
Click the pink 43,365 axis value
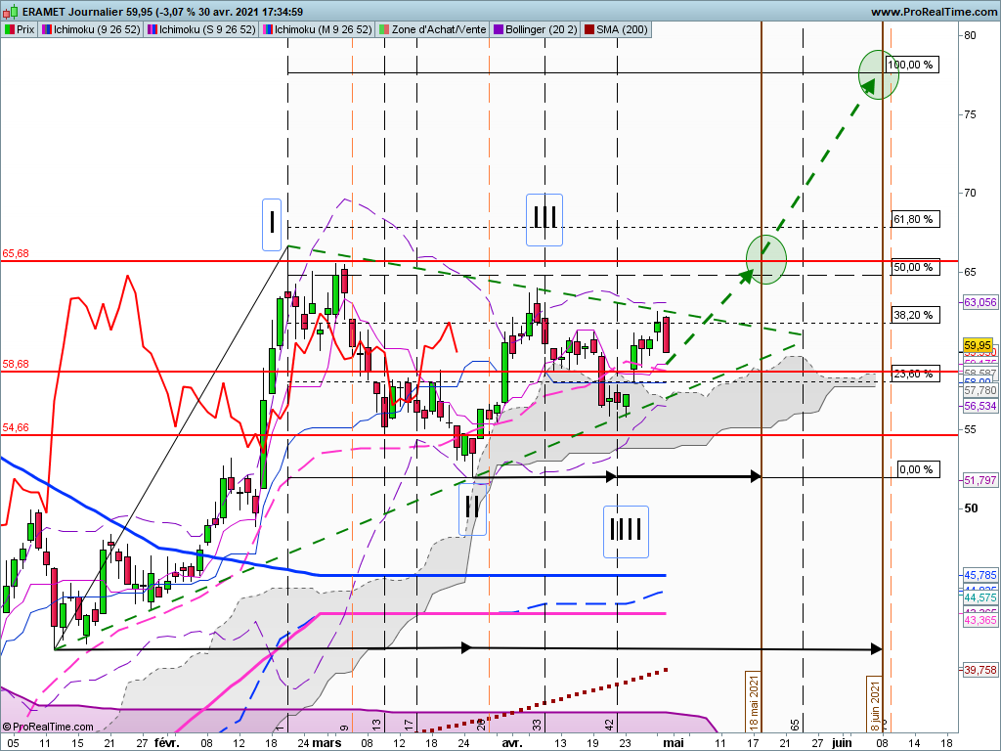coord(979,620)
